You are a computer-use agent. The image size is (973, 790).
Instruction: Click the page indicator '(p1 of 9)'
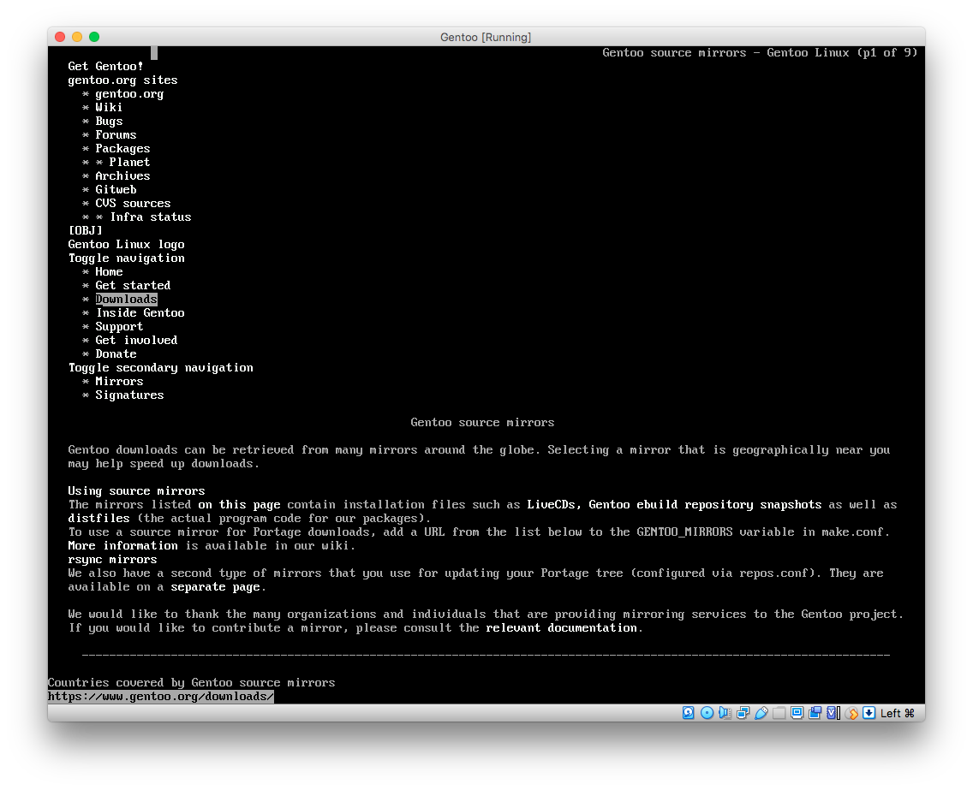tap(886, 53)
